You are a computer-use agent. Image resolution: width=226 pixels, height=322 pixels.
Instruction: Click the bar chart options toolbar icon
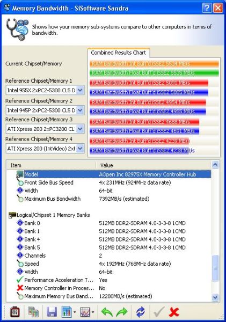(67, 312)
